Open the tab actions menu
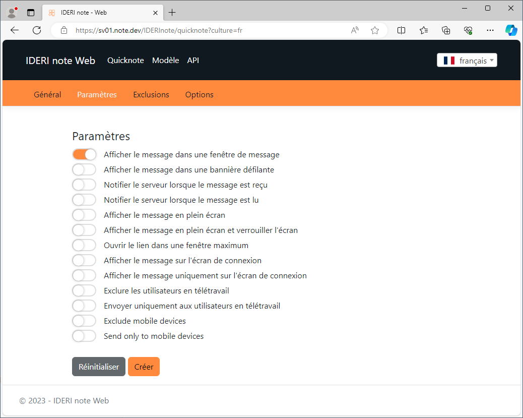This screenshot has height=418, width=523. 31,13
